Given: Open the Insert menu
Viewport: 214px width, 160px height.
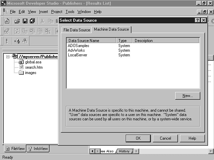Looking at the screenshot, I should [43, 12].
